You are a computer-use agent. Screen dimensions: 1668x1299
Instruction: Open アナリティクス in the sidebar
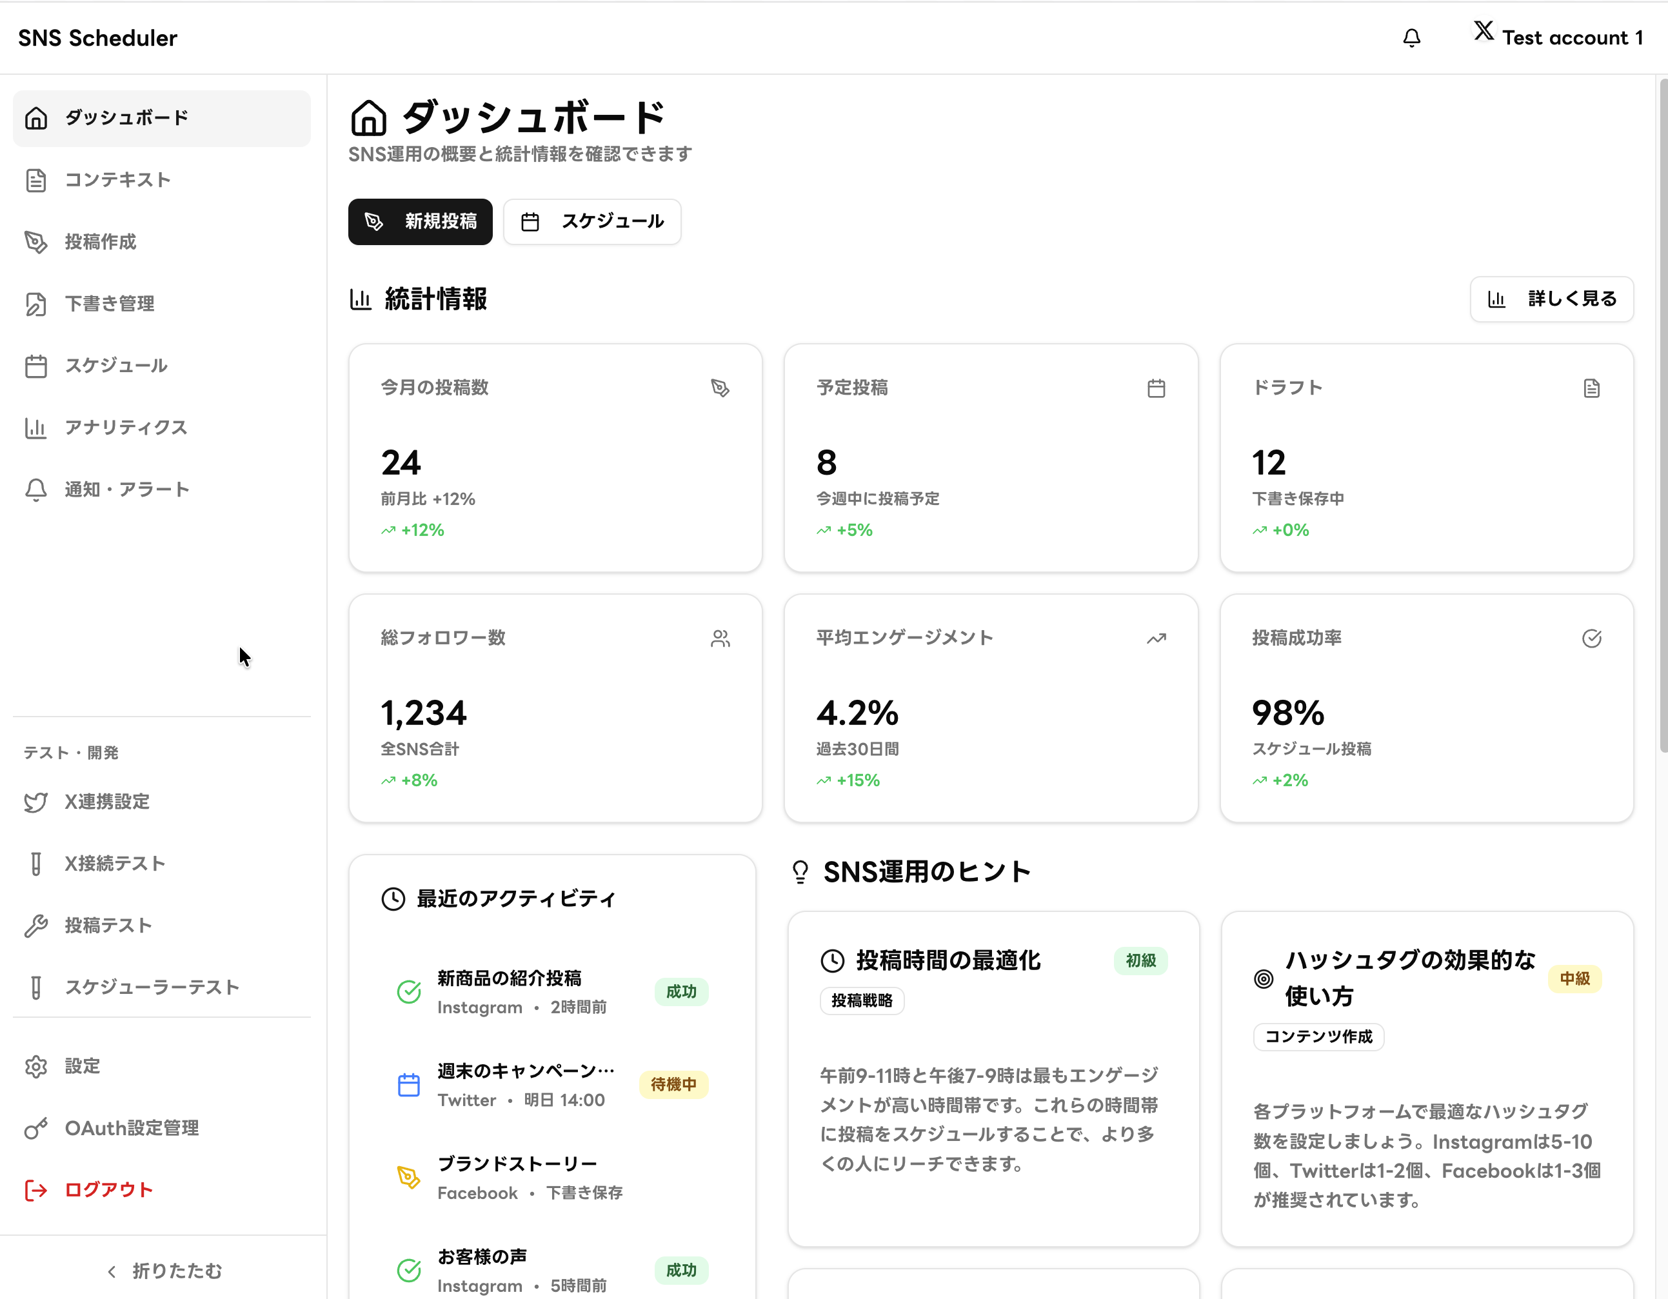125,428
